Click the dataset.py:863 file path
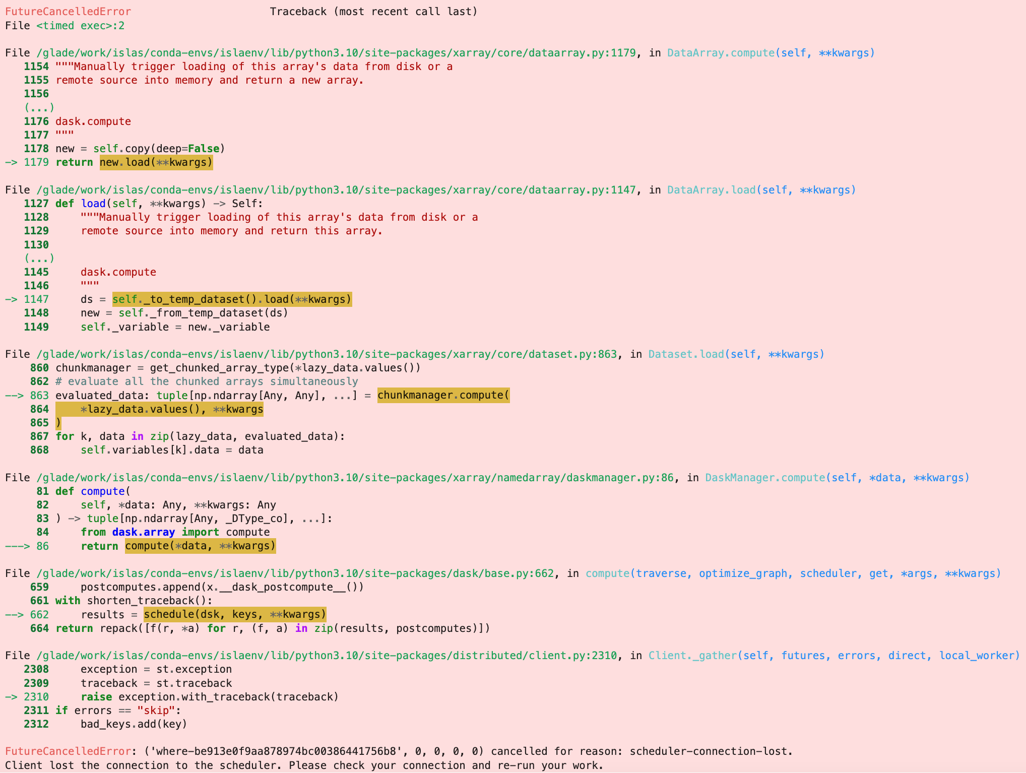The width and height of the screenshot is (1026, 773). click(327, 354)
